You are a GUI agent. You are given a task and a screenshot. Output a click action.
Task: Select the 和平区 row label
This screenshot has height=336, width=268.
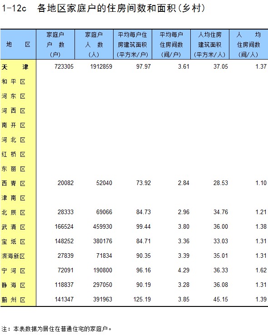pyautogui.click(x=14, y=82)
